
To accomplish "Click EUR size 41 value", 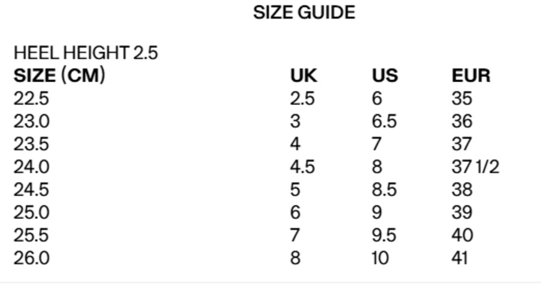I will pos(460,258).
